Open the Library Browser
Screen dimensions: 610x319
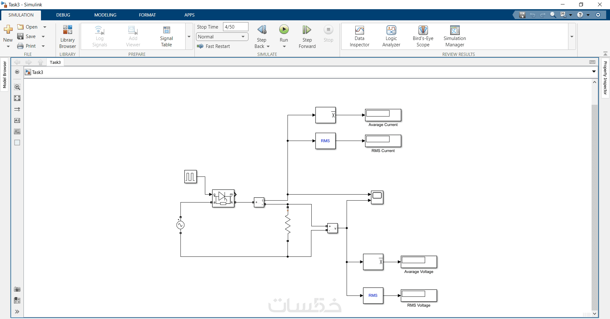click(67, 37)
